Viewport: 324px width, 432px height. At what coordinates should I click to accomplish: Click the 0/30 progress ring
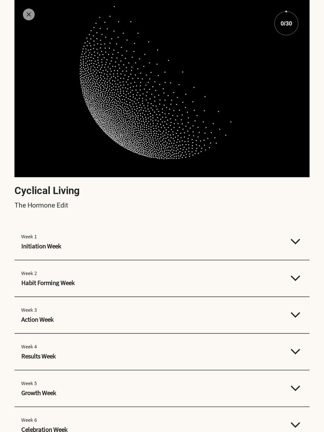(286, 23)
